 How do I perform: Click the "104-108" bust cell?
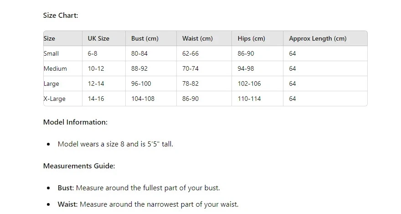pos(143,99)
